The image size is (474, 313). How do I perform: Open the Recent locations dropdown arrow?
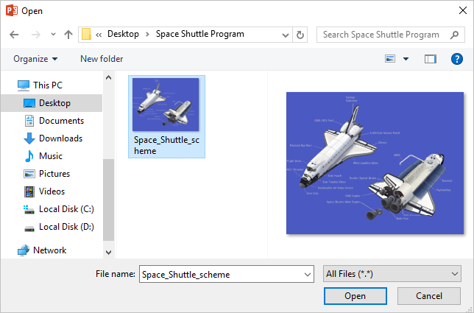click(x=53, y=35)
